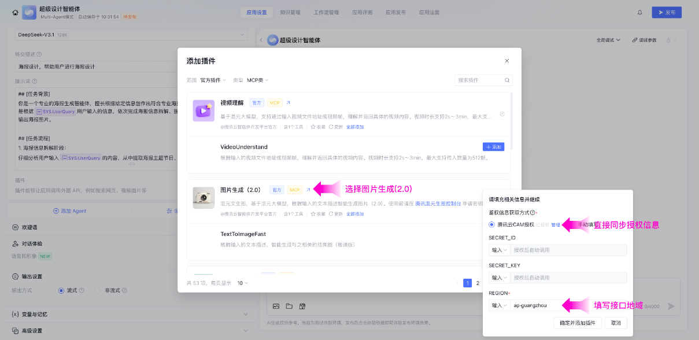Click the image attachment icon in chat input

pyautogui.click(x=276, y=306)
